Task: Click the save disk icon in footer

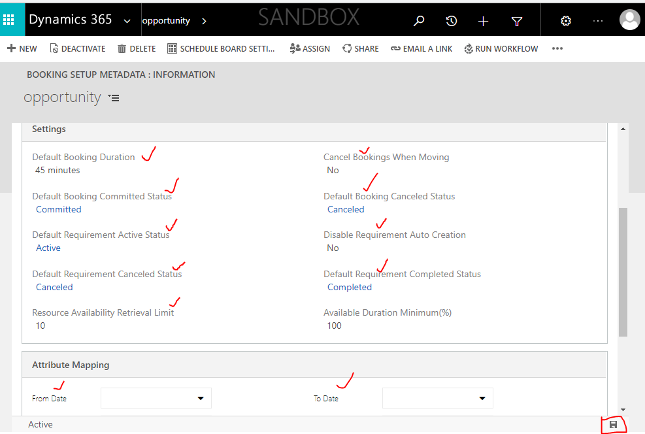Action: coord(613,425)
